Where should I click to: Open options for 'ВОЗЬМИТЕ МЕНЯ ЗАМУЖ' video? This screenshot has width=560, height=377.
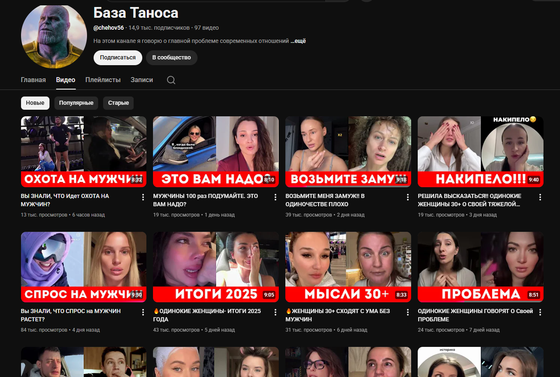coord(408,197)
